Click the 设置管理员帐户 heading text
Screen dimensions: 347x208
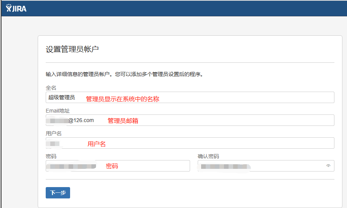pyautogui.click(x=72, y=49)
